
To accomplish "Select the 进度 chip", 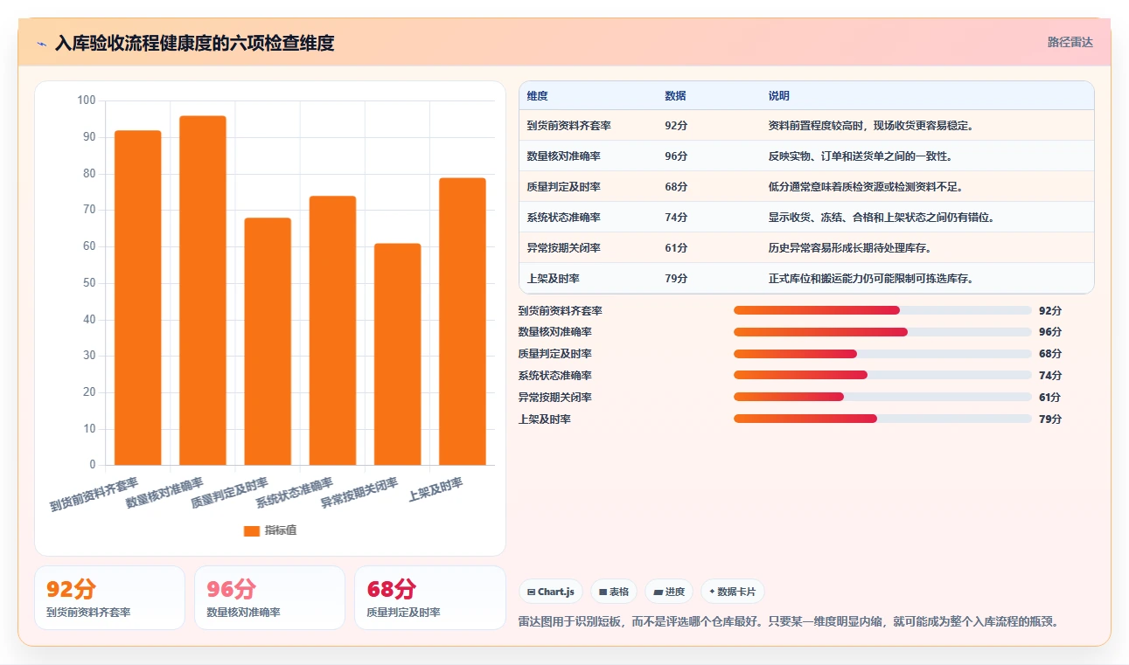I will [x=669, y=592].
